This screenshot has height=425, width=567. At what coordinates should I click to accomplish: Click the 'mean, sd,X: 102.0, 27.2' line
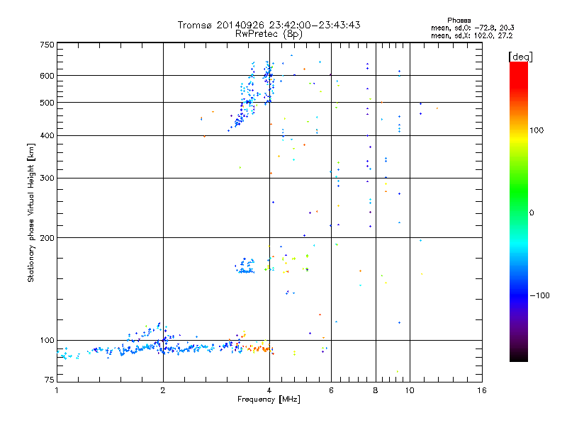[x=471, y=35]
